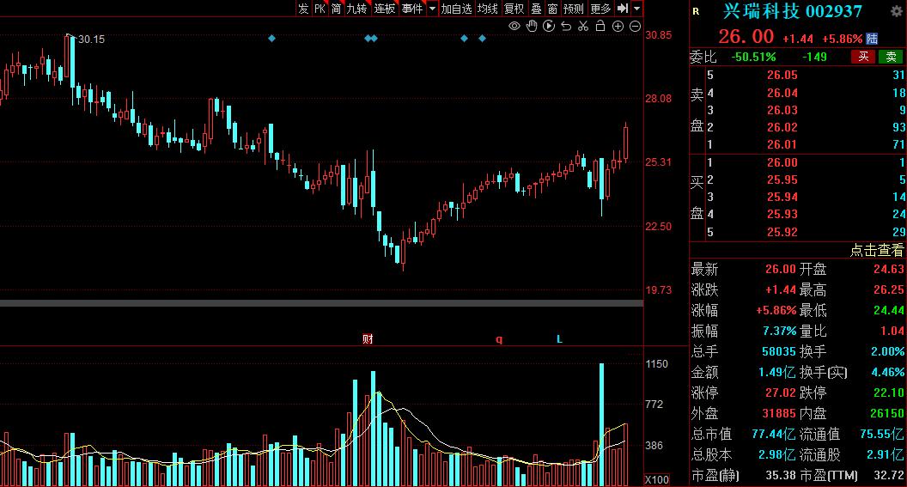Toggle the lock icon above chart
Viewport: 907px width, 487px height.
(600, 26)
